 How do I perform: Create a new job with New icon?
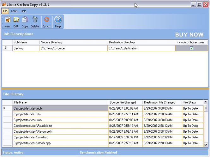point(7,22)
